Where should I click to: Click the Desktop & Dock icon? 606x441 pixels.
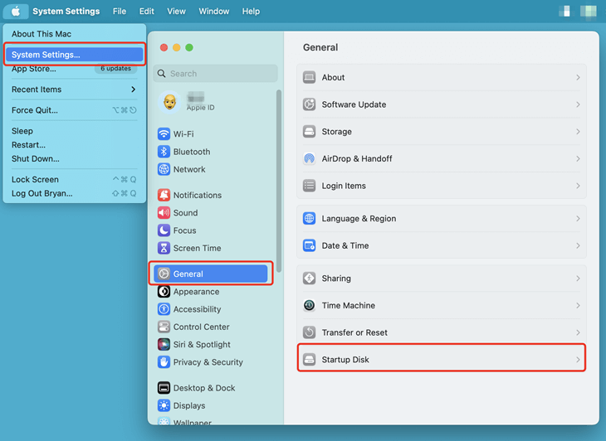(164, 388)
